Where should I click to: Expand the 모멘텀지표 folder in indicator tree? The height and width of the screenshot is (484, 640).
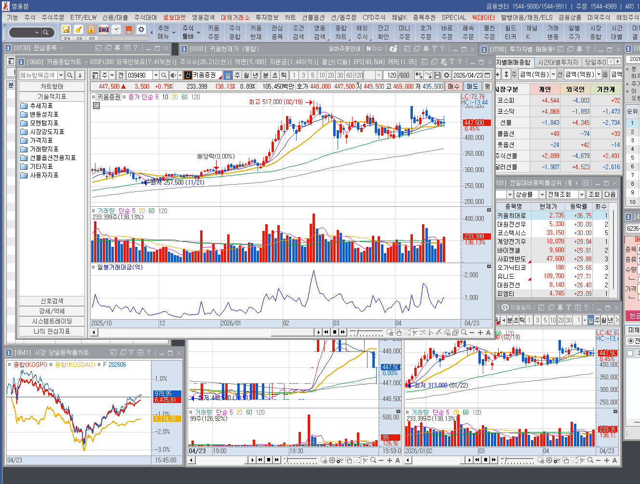pos(40,123)
